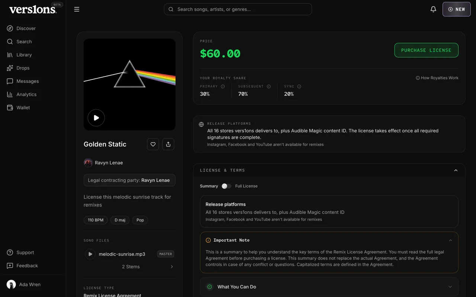Toggle the hamburger sidebar menu
The image size is (476, 297).
pos(77,9)
